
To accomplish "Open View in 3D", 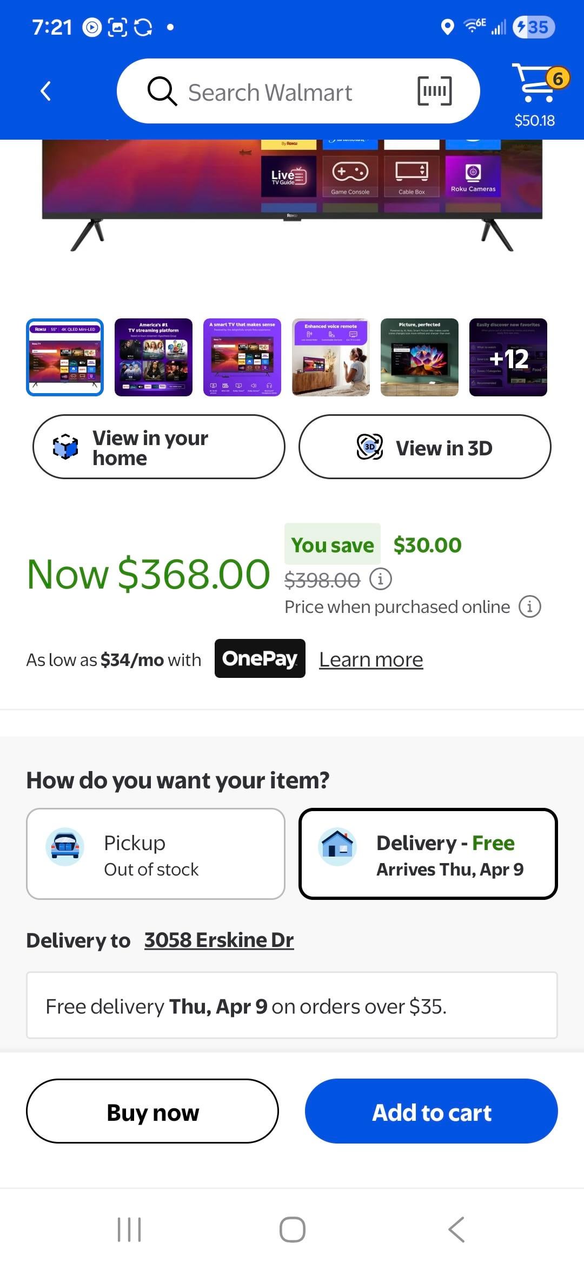I will pos(424,447).
